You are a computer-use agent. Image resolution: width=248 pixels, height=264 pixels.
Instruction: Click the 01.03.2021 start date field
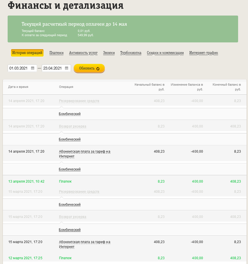[19, 68]
